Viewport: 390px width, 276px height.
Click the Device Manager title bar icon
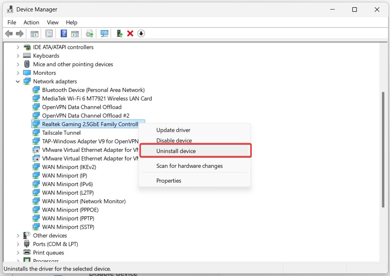pos(10,10)
